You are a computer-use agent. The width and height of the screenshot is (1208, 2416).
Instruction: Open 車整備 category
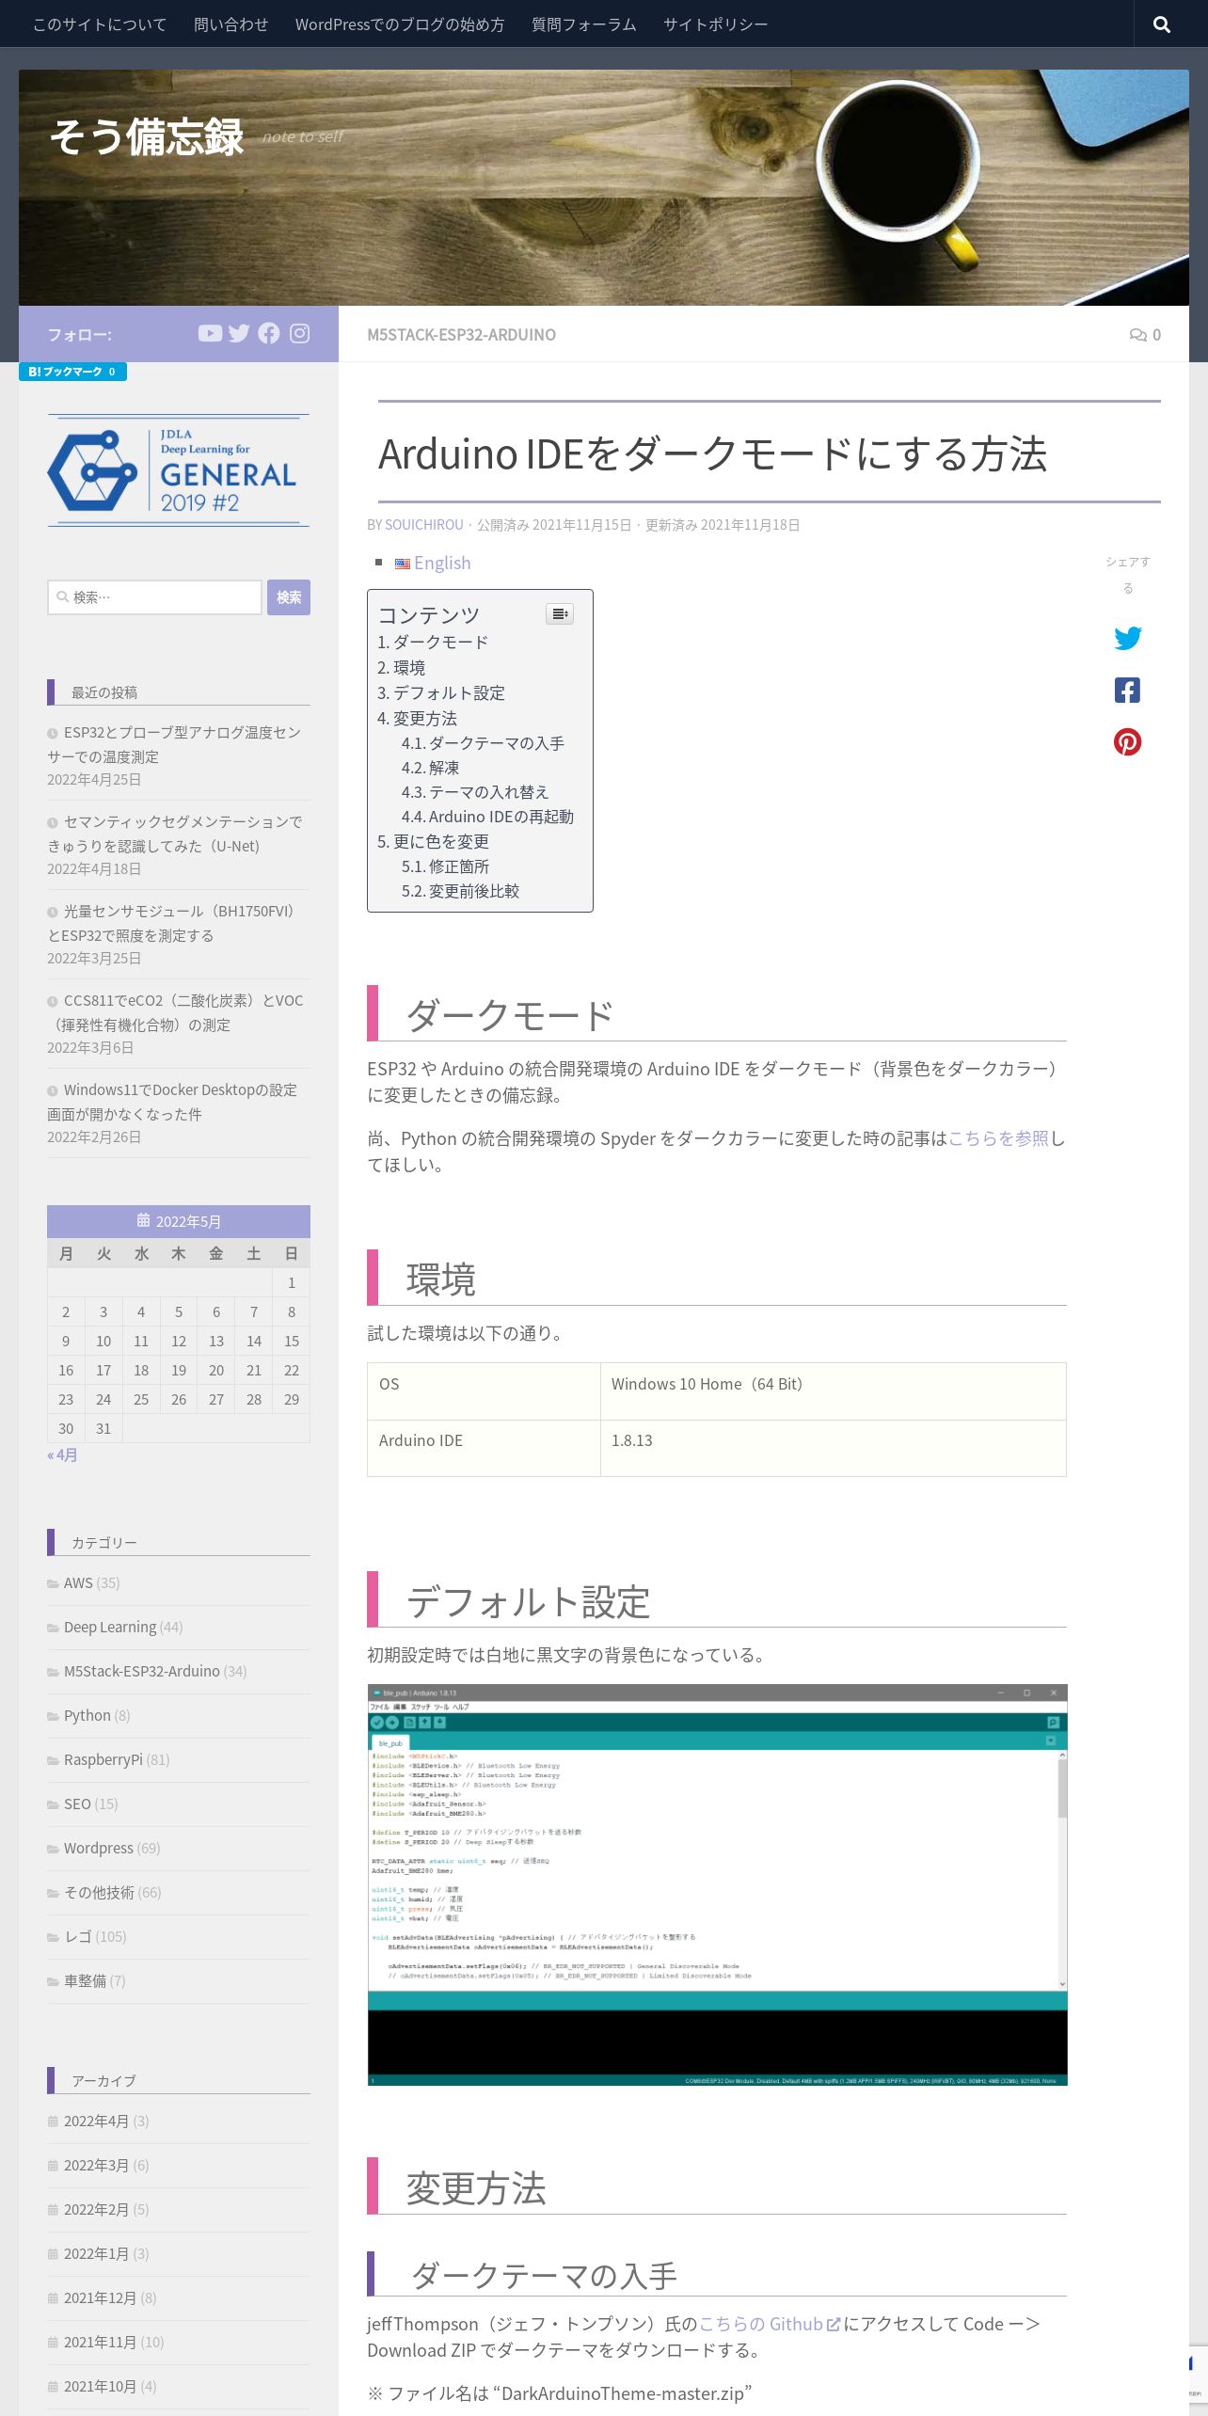[x=85, y=1981]
